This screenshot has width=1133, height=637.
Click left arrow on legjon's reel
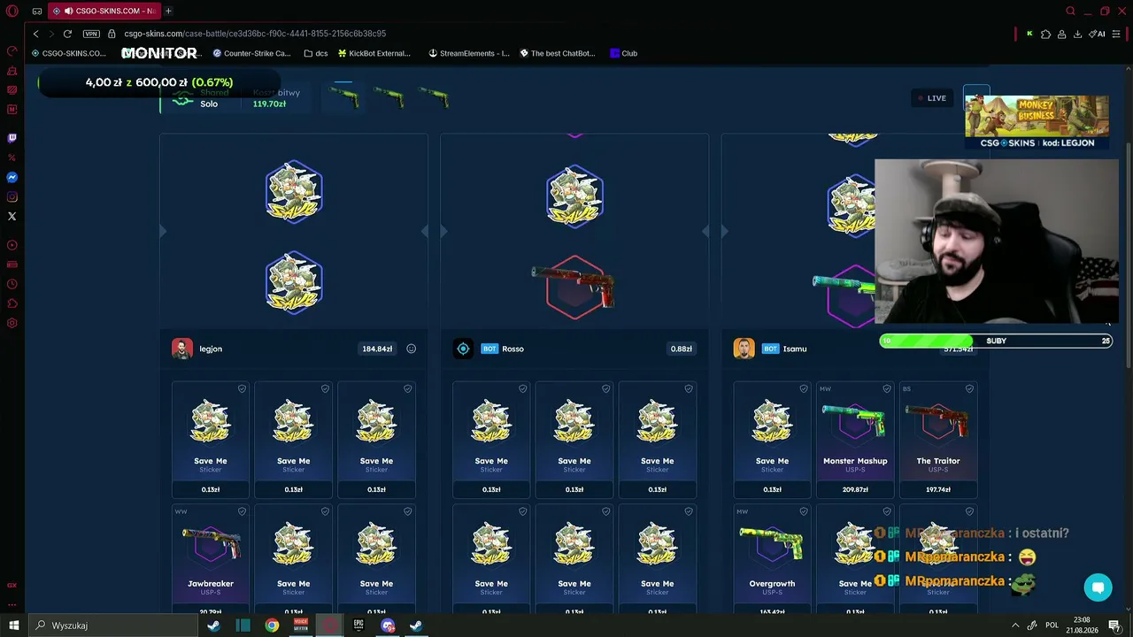click(163, 231)
